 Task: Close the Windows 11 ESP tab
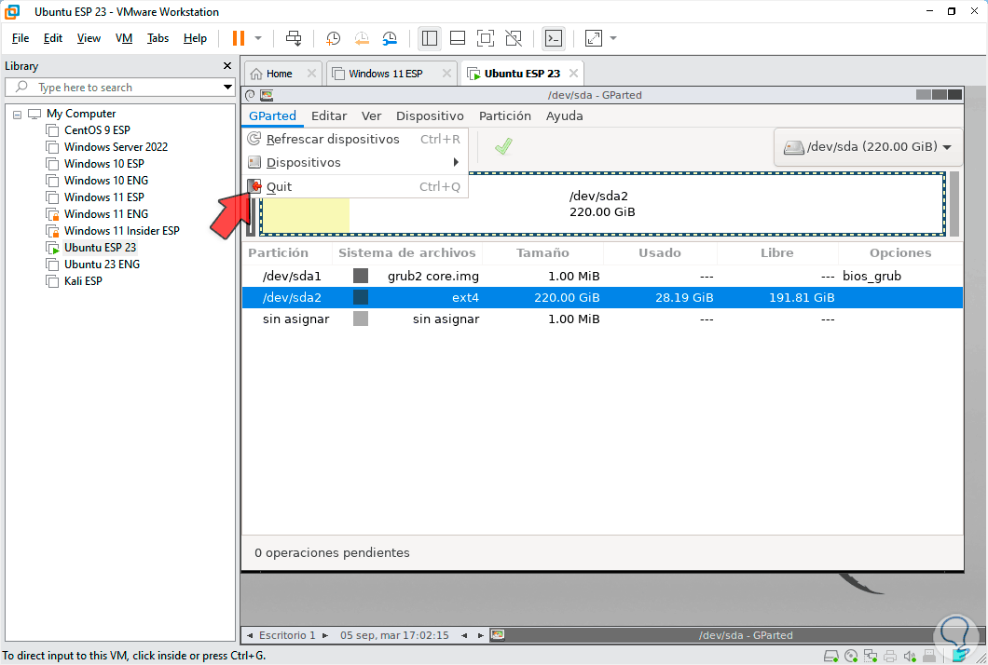coord(446,74)
